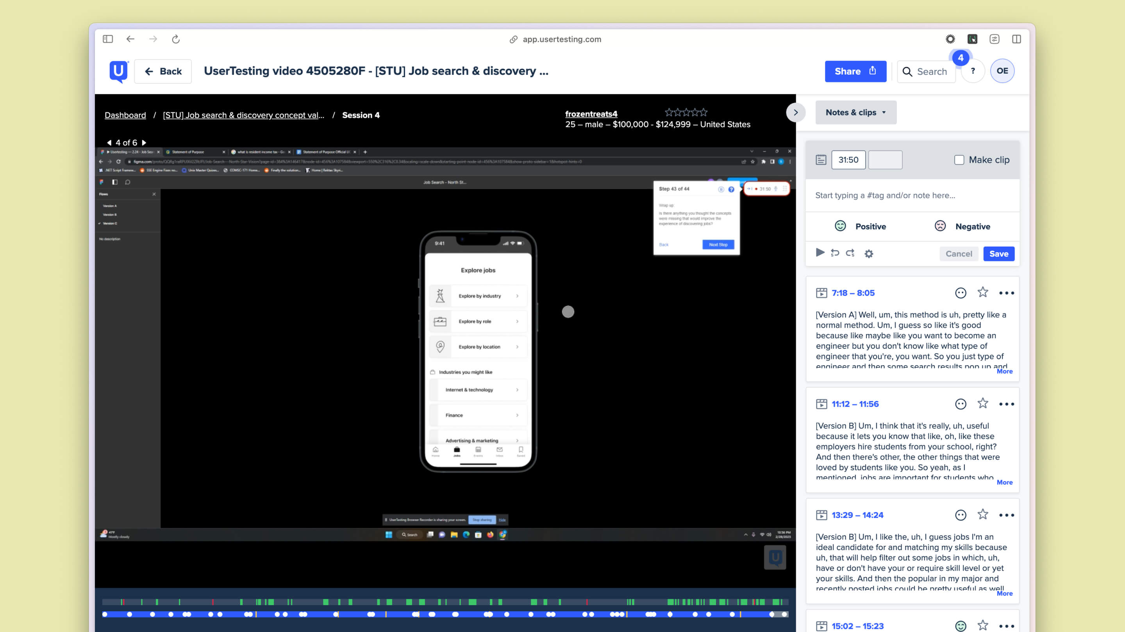
Task: Enable the Make clip checkbox
Action: click(x=959, y=160)
